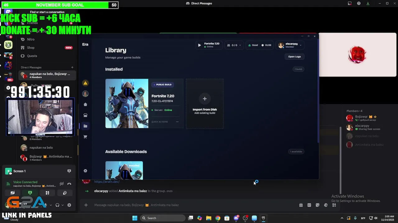Toggle screen share green button in voice panel

pyautogui.click(x=30, y=193)
